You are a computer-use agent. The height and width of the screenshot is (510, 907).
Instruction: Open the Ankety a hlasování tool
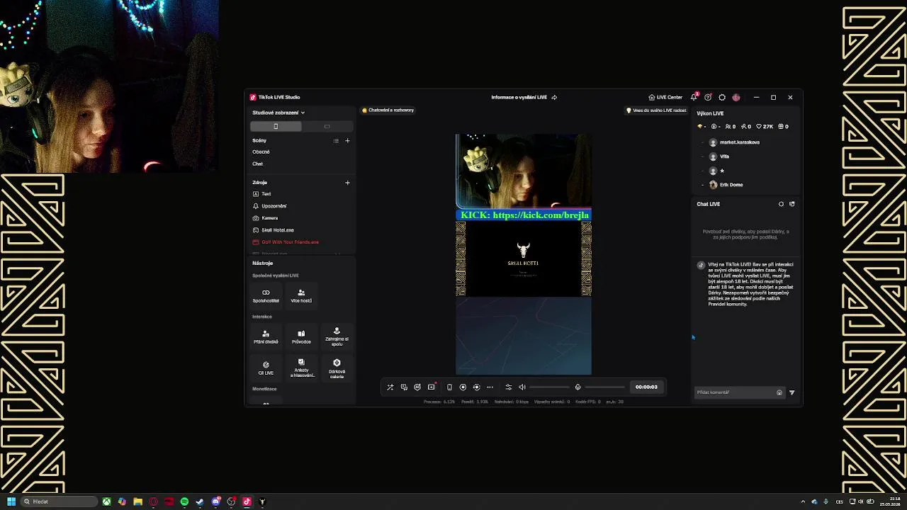click(x=301, y=368)
